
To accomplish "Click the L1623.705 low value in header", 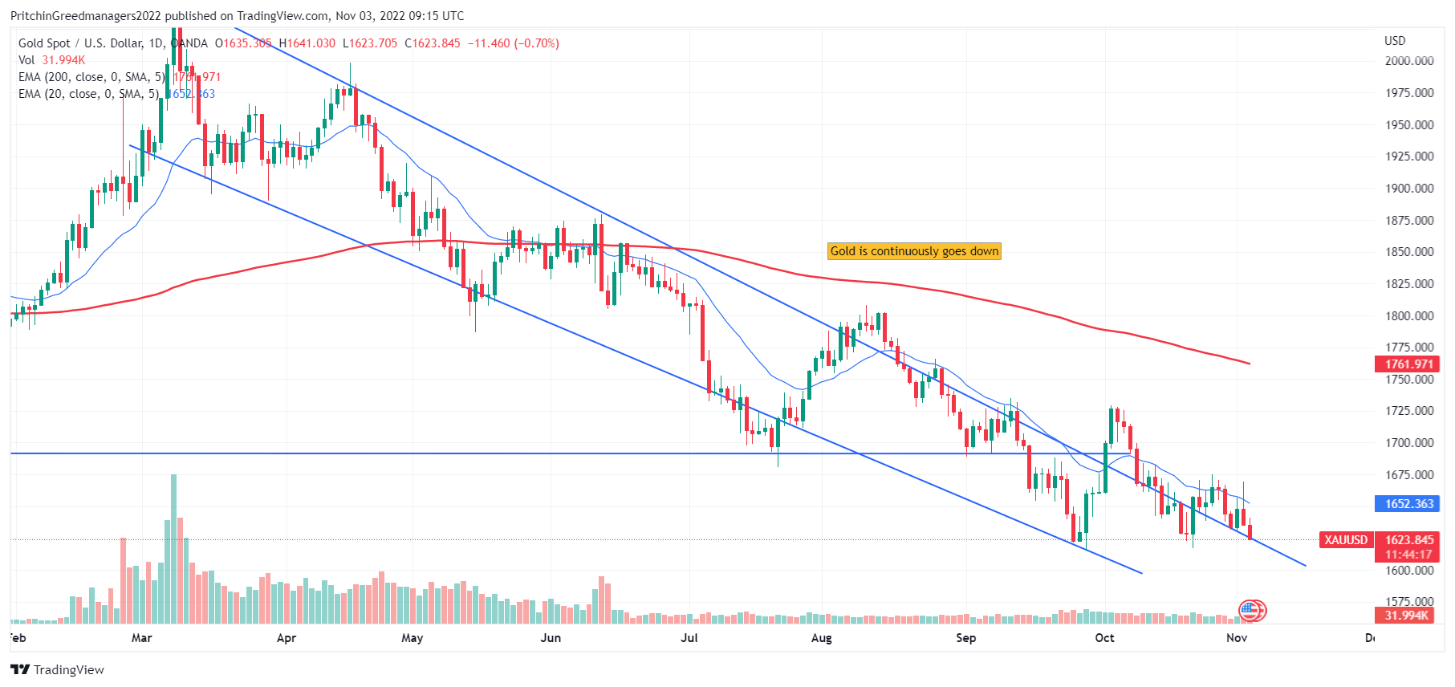I will click(370, 43).
